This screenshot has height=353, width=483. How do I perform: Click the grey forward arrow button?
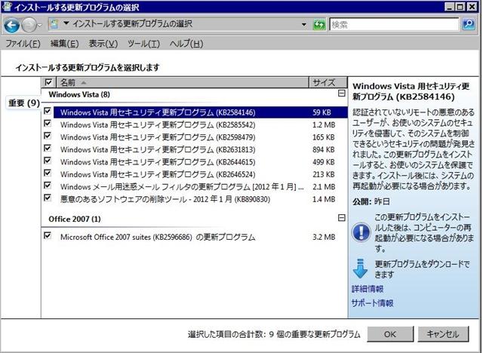[29, 25]
